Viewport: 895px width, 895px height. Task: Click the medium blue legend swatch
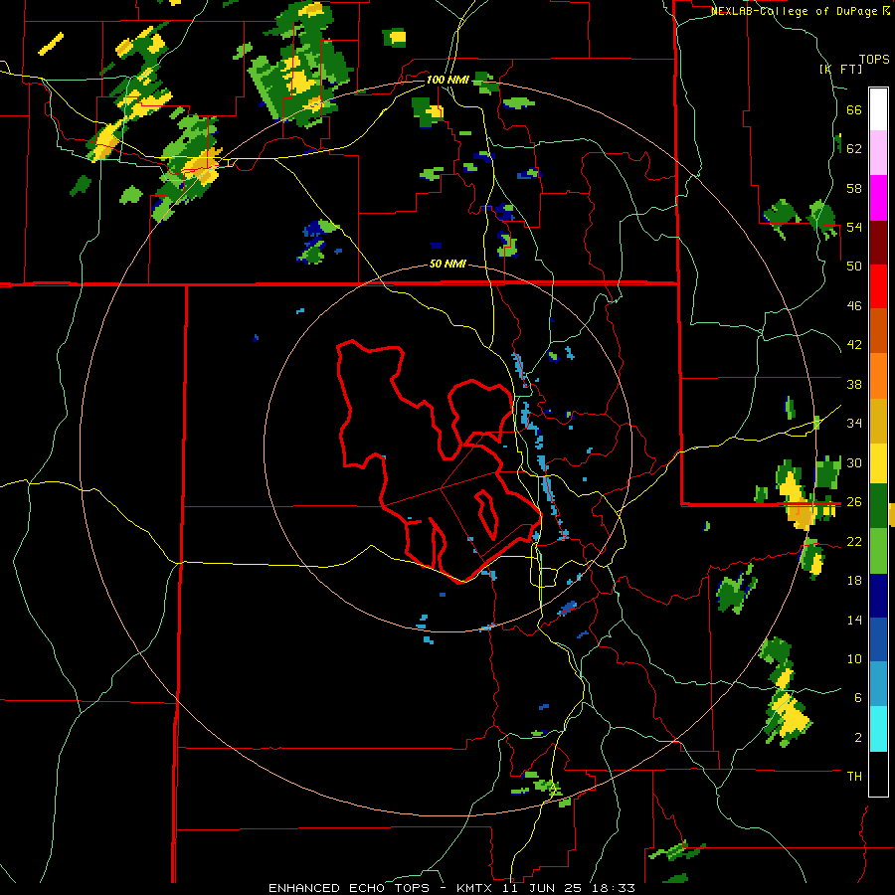click(878, 639)
